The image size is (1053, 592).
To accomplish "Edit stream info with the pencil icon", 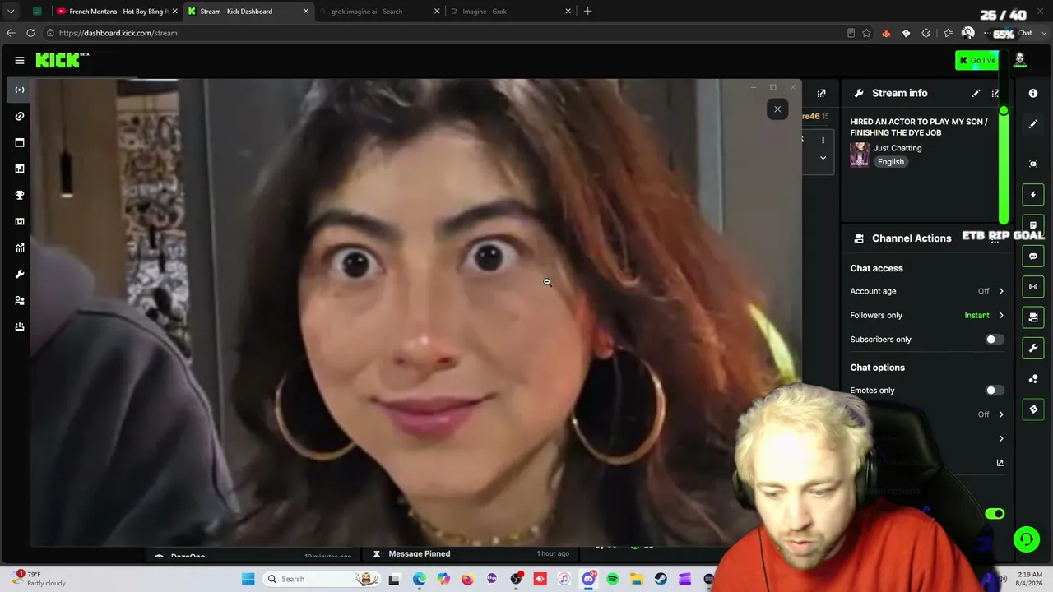I will tap(976, 93).
